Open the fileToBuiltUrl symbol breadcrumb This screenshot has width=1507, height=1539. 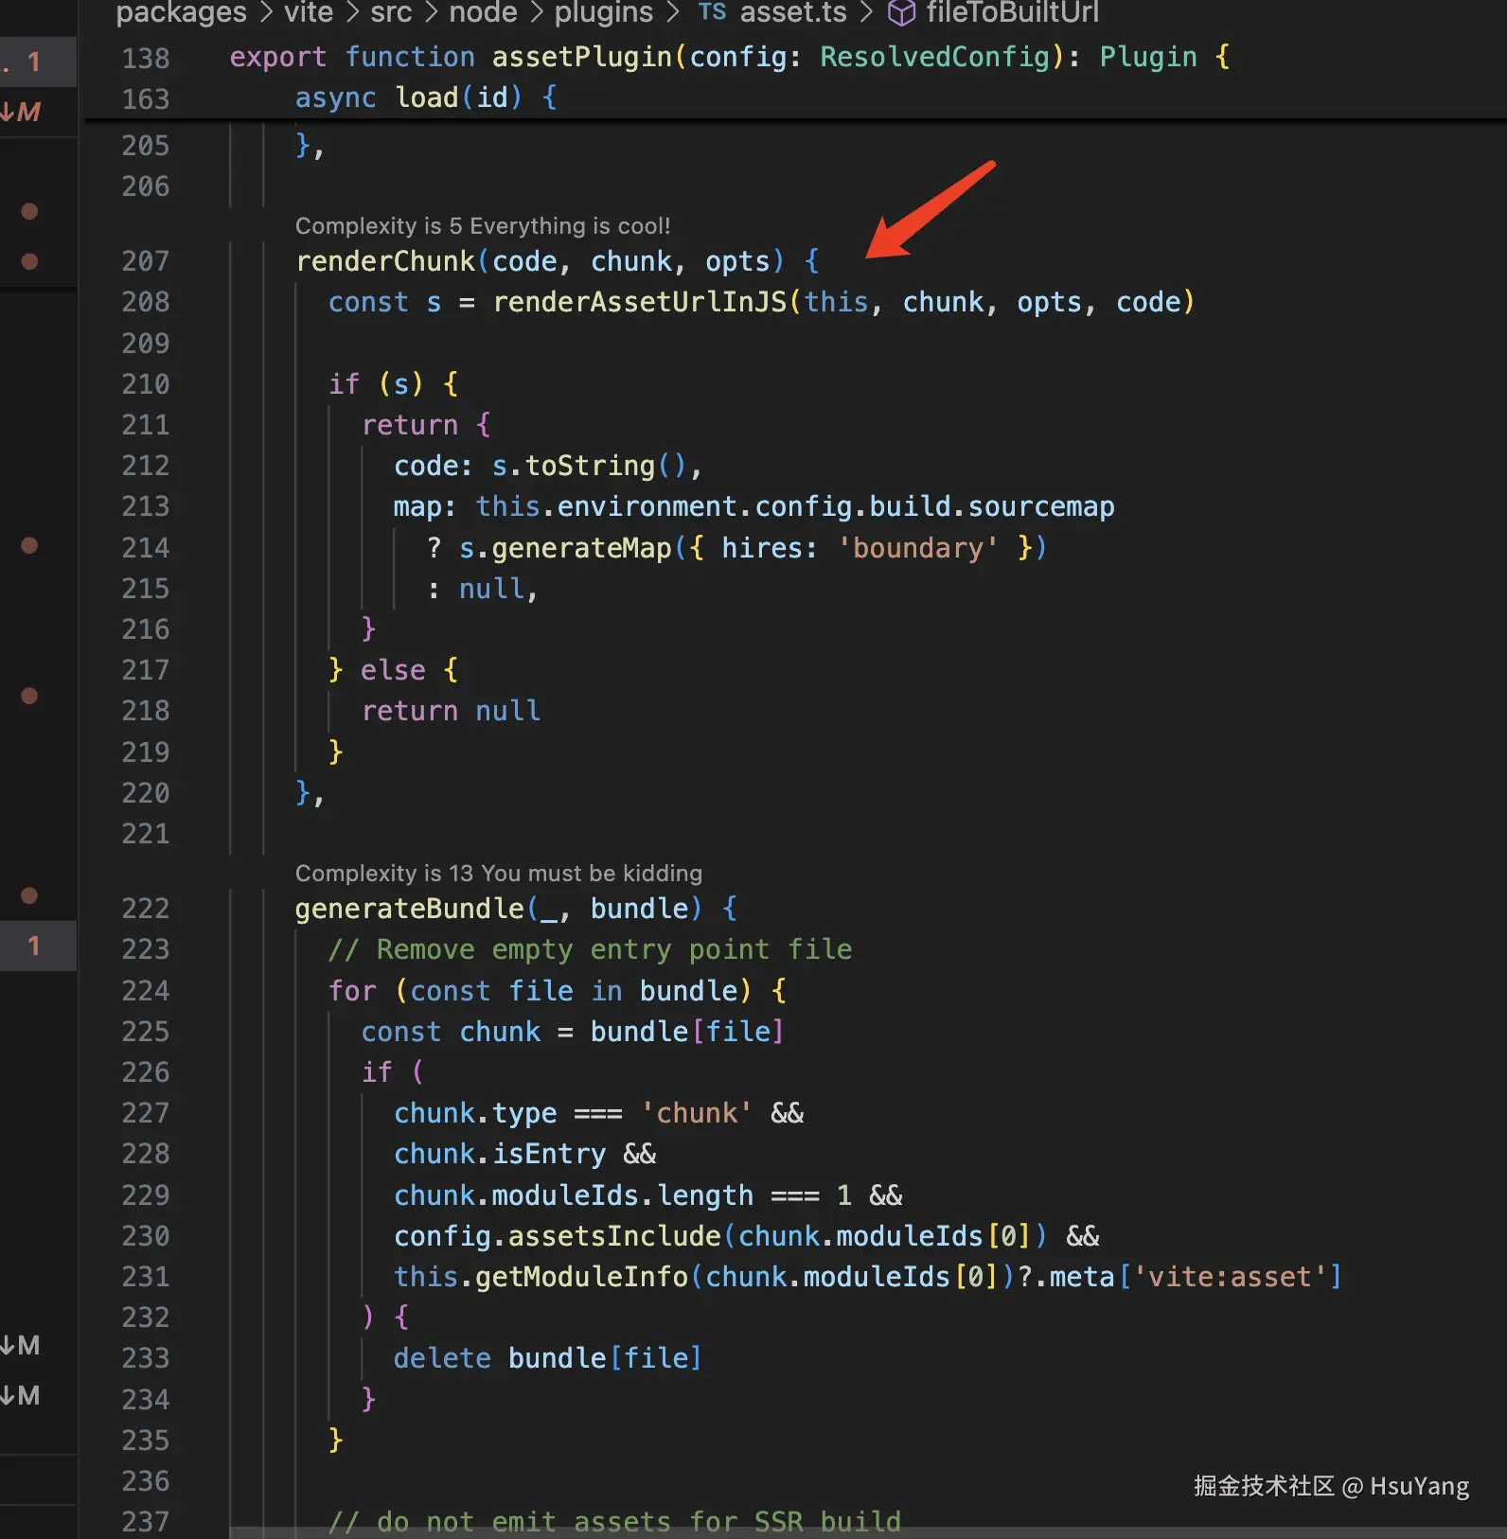[x=993, y=12]
